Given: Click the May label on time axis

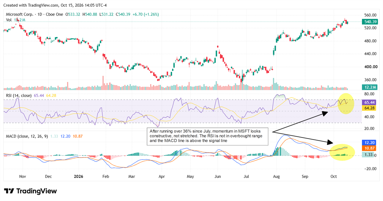Looking at the screenshot, I should pos(190,176).
